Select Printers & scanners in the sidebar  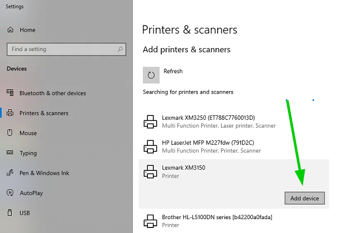[x=44, y=113]
